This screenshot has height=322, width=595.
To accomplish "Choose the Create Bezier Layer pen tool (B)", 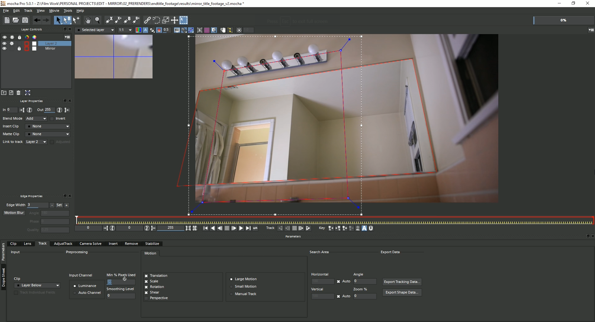I will coord(127,20).
